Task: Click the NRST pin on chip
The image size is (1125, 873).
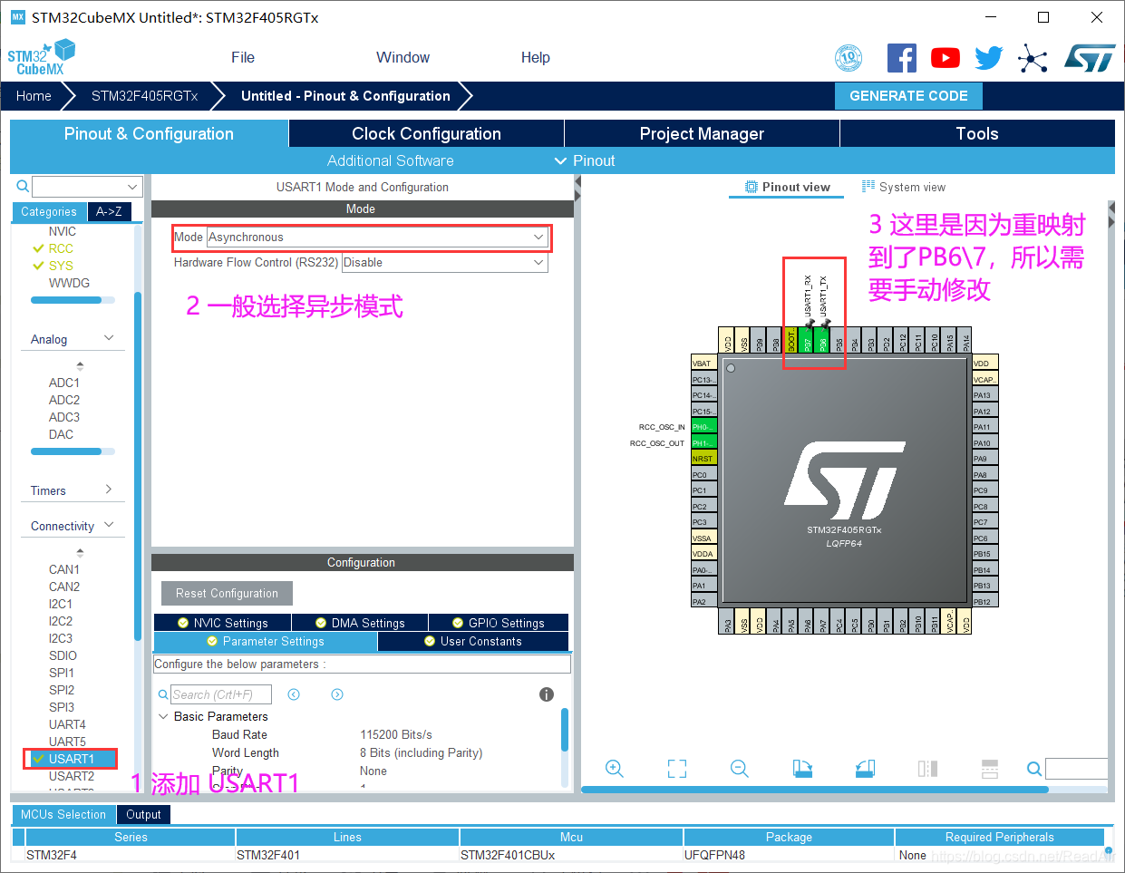Action: click(x=703, y=458)
